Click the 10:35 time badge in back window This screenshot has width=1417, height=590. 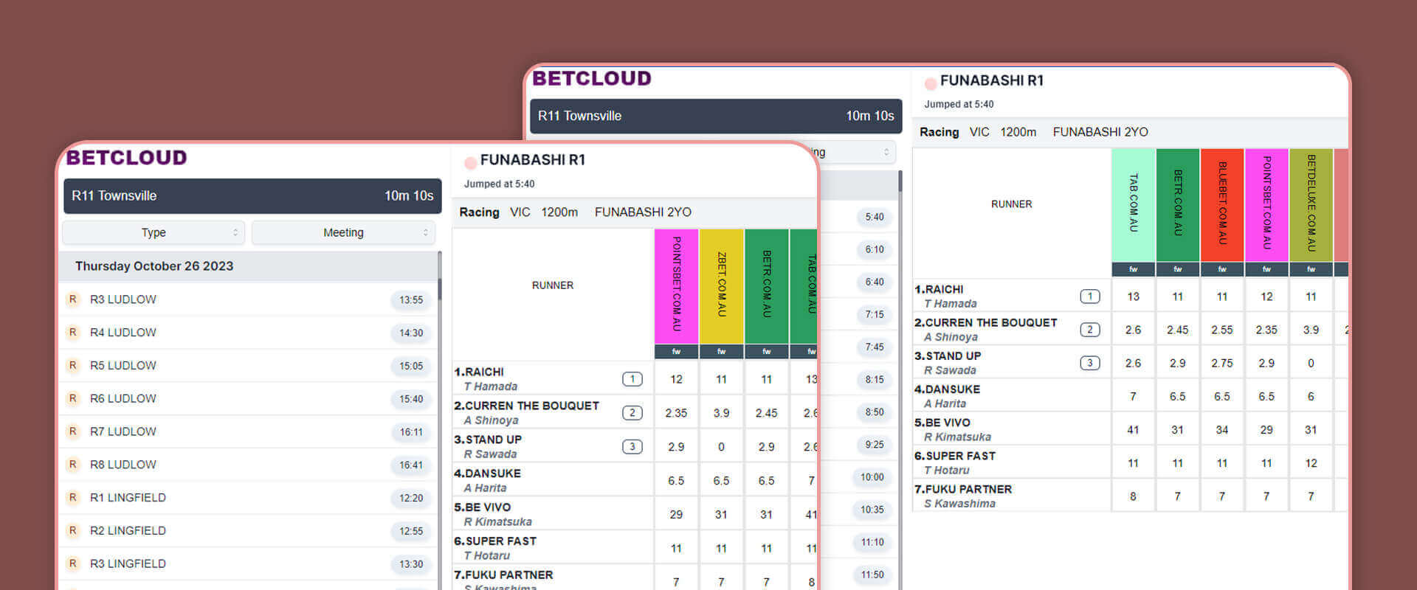click(x=872, y=510)
